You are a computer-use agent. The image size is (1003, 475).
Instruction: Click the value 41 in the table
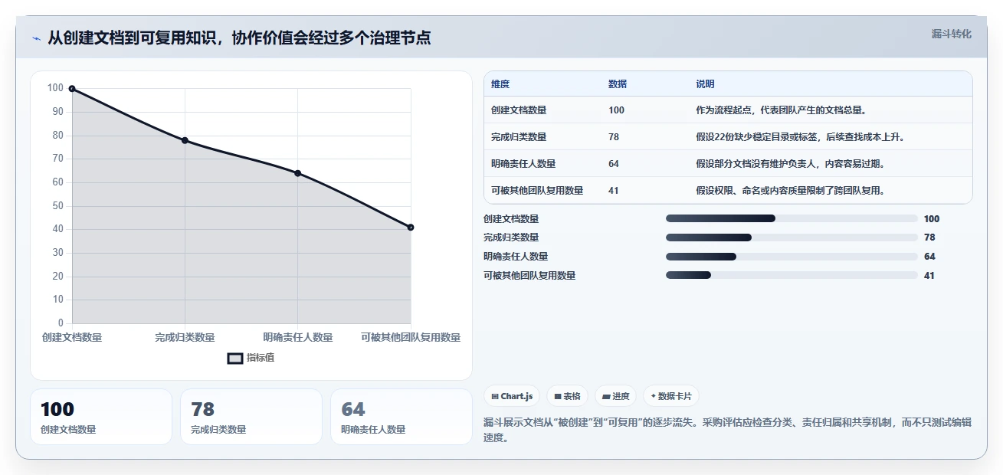[614, 191]
